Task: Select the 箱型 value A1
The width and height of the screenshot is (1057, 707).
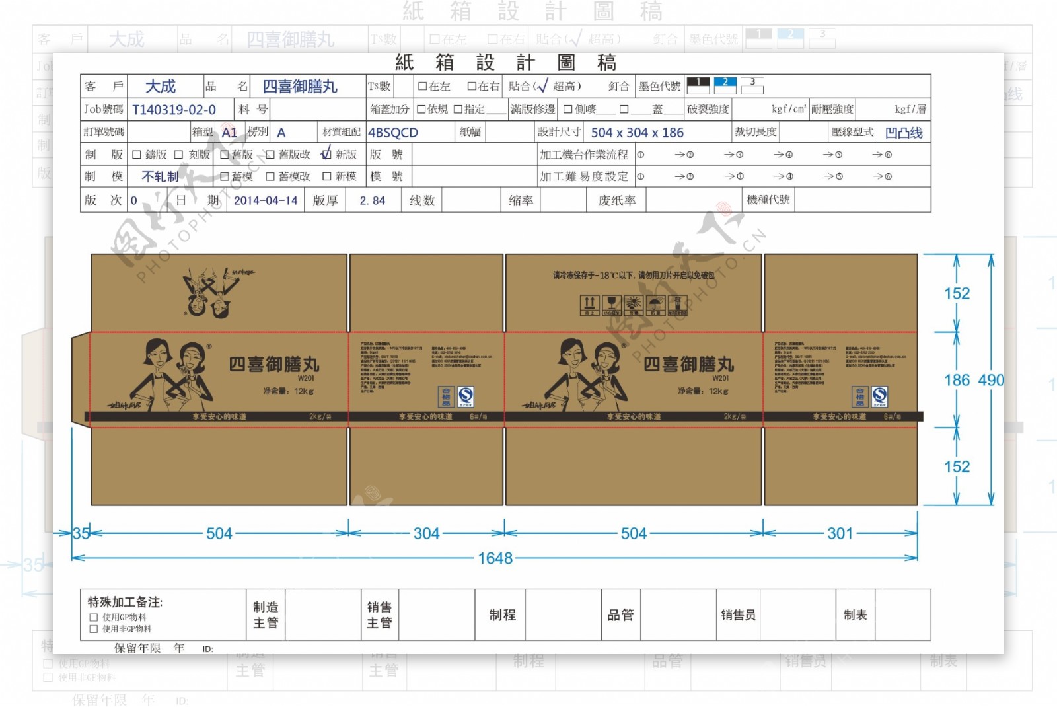Action: tap(229, 132)
